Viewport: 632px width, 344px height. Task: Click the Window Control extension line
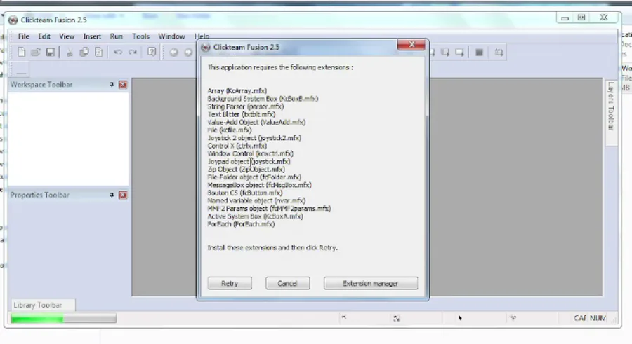250,153
